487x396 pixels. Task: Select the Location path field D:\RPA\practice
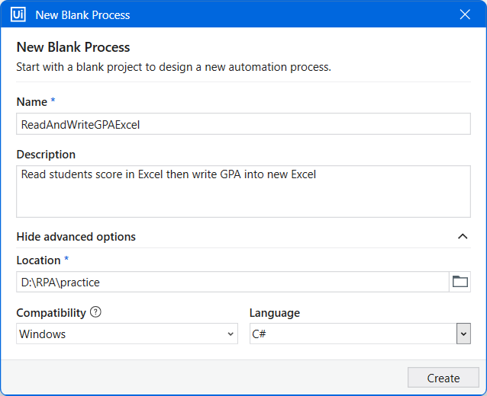(233, 282)
